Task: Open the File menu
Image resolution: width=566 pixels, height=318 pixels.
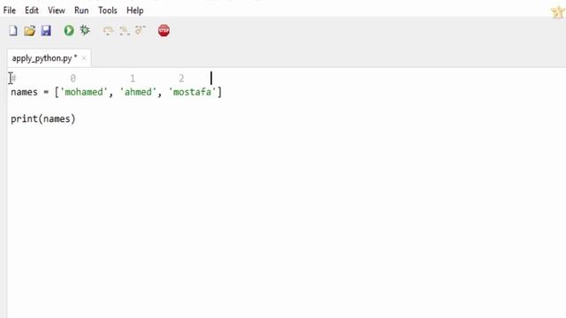Action: coord(10,11)
